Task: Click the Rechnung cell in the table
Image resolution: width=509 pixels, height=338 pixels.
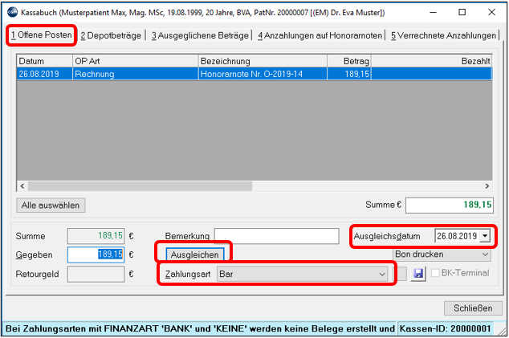Action: pyautogui.click(x=136, y=74)
